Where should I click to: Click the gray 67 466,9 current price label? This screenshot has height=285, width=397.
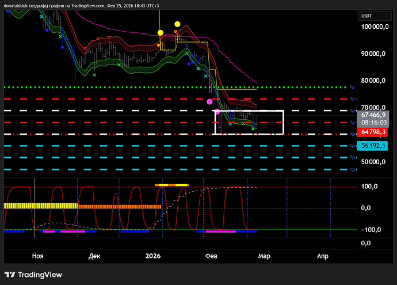(x=373, y=115)
